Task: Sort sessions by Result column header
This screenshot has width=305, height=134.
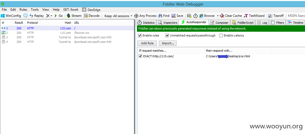Action: tap(19, 23)
